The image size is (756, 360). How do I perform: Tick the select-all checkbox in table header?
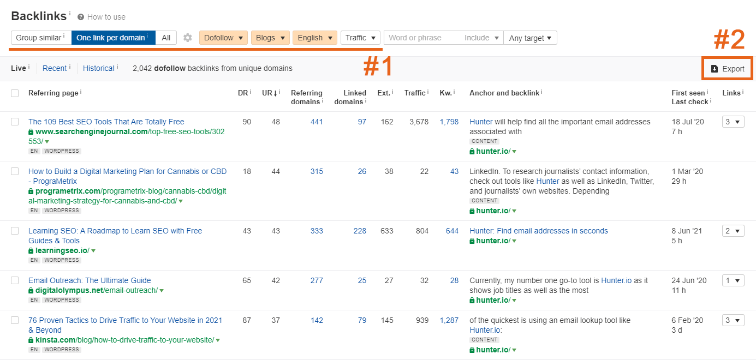click(15, 93)
